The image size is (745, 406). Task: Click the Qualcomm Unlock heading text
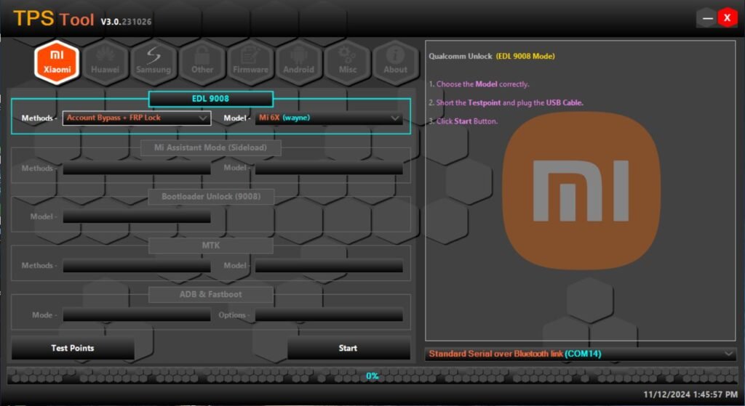(x=492, y=56)
